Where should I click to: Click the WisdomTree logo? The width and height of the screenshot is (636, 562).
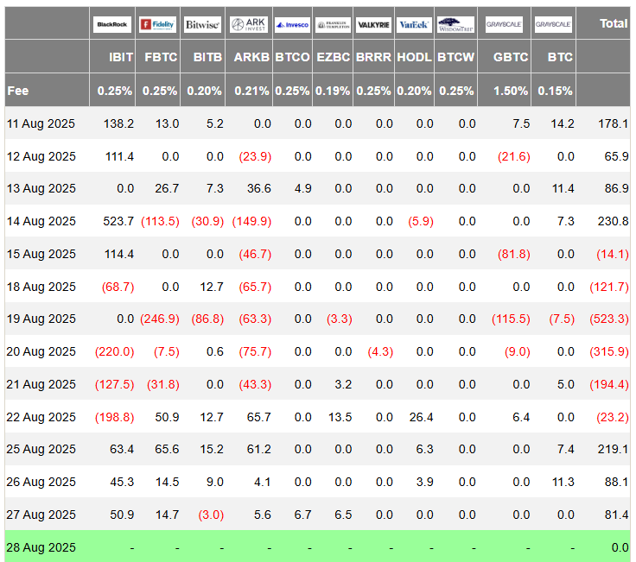click(x=456, y=24)
